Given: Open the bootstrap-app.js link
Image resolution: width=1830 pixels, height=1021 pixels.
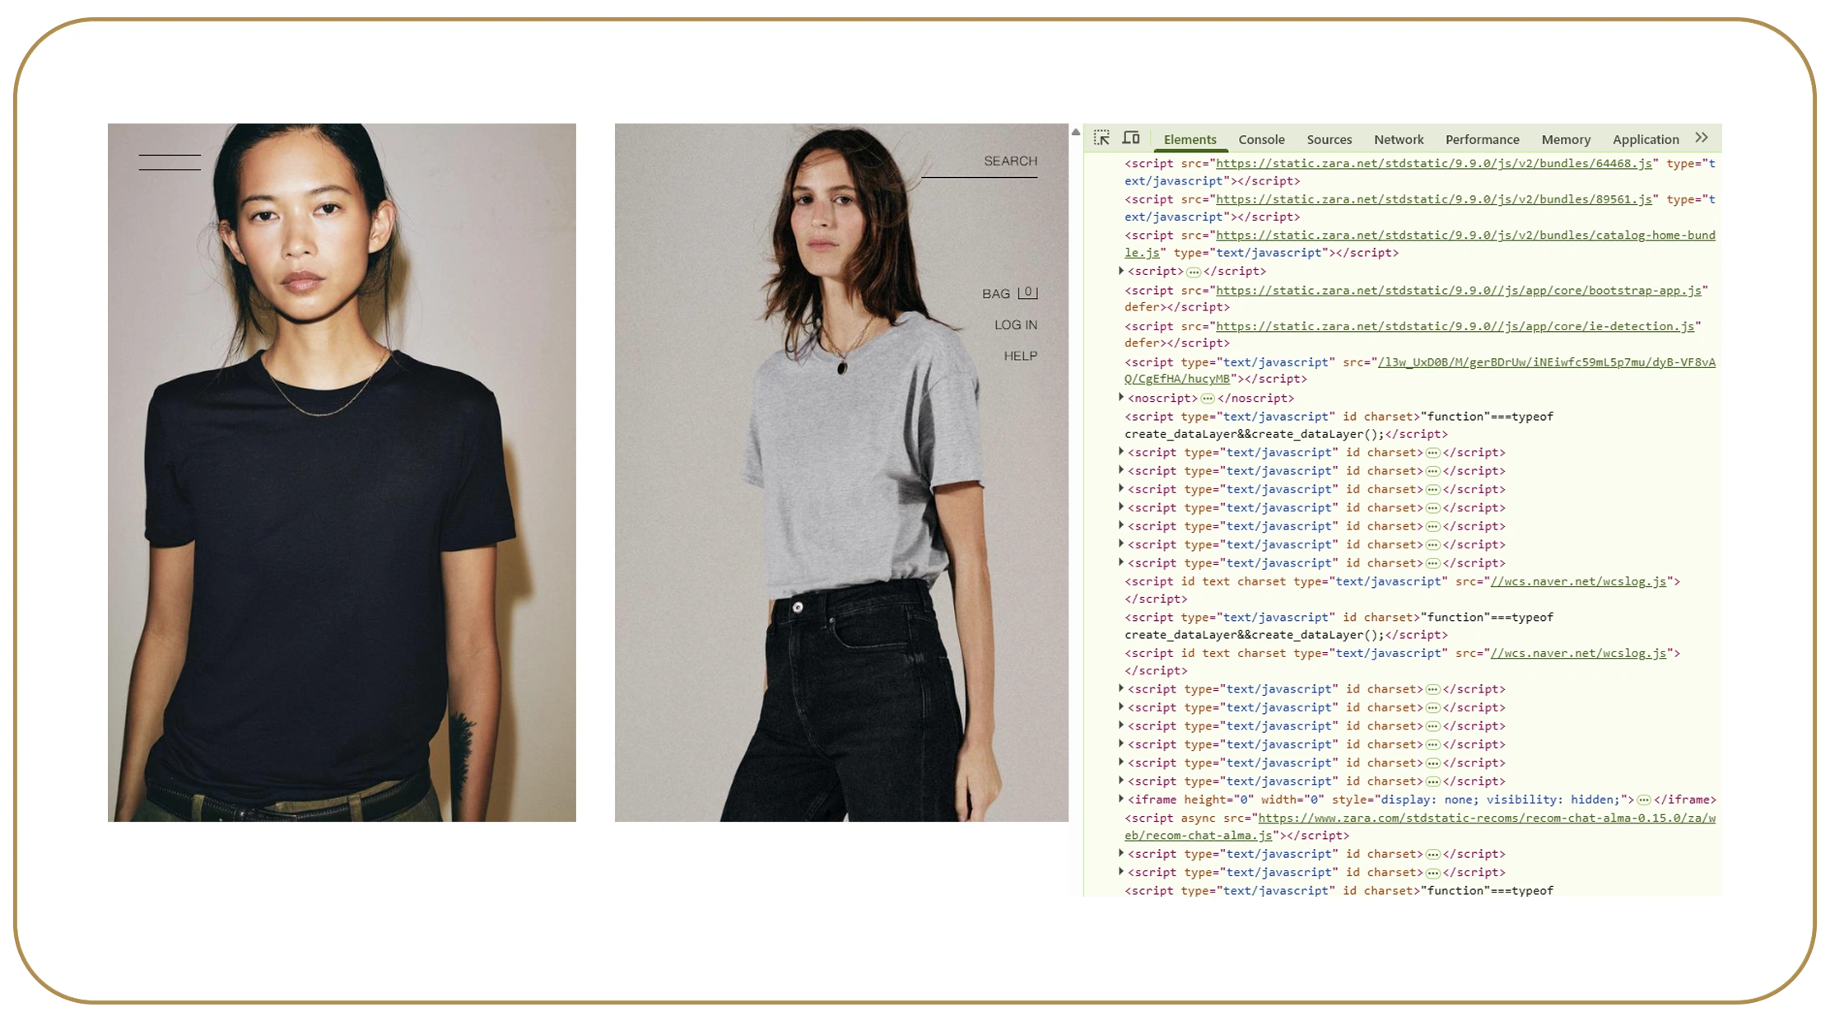Looking at the screenshot, I should (1458, 291).
